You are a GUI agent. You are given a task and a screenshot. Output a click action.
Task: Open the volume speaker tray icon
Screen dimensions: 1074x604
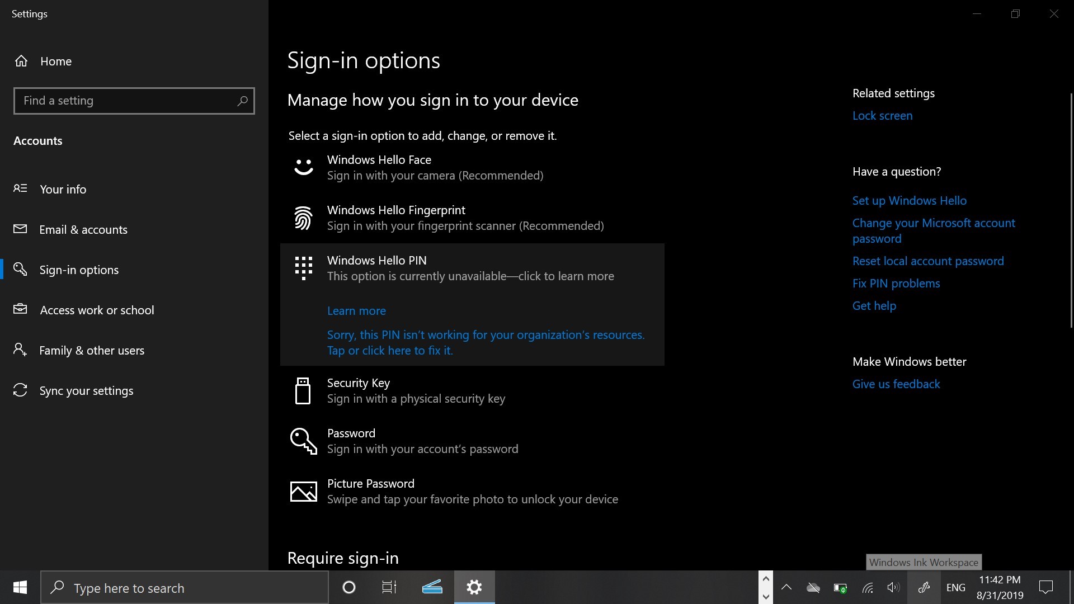click(894, 587)
